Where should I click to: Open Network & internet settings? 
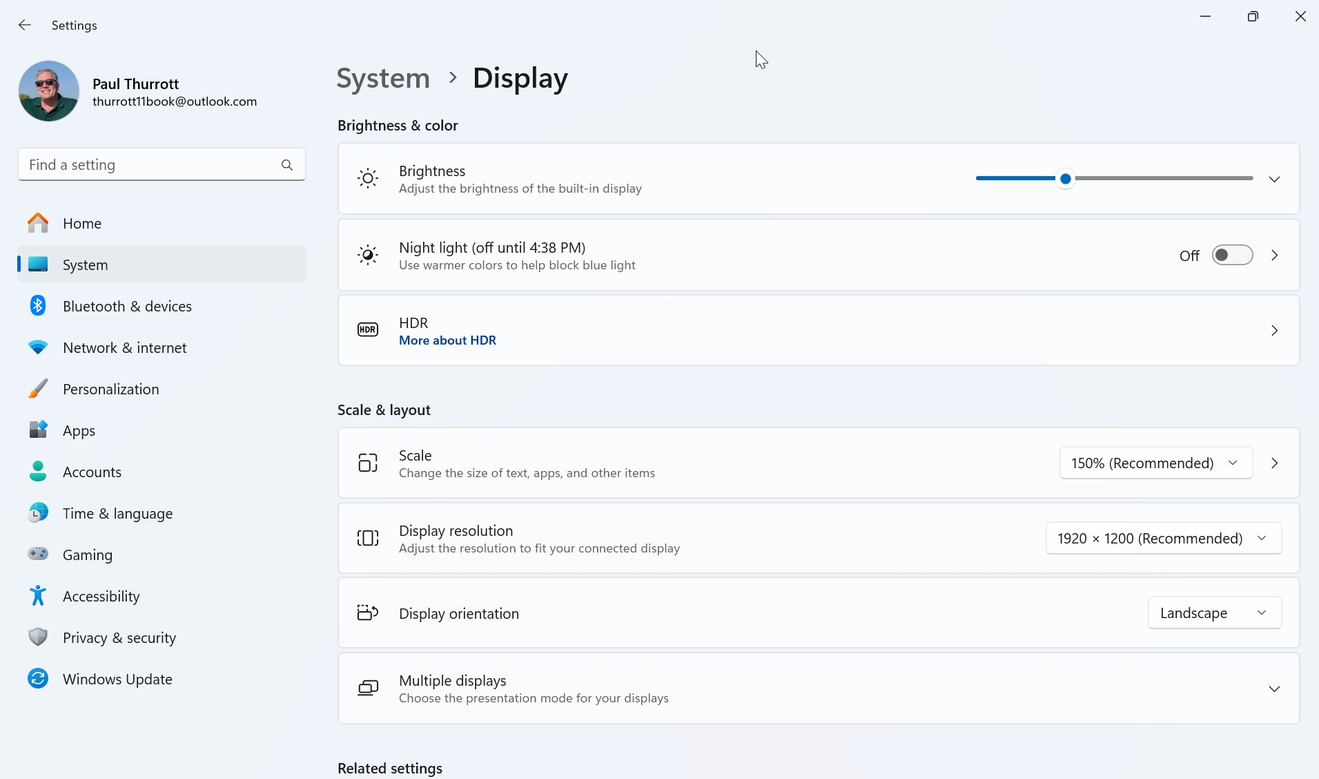tap(124, 348)
